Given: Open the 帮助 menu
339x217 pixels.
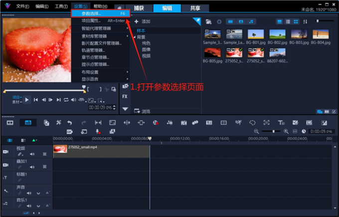Looking at the screenshot, I should click(101, 6).
